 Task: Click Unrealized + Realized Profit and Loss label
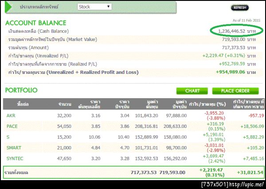[74, 72]
